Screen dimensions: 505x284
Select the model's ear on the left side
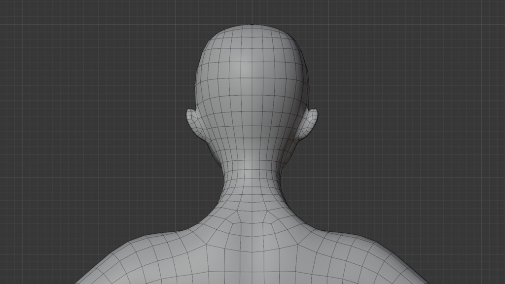click(x=195, y=124)
